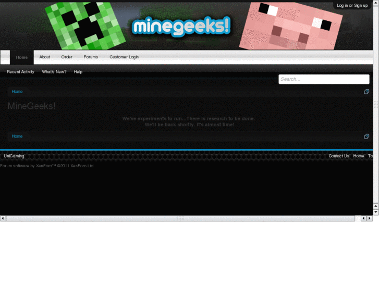Screen dimensions: 379x284
Task: Open the Help link
Action: 78,72
